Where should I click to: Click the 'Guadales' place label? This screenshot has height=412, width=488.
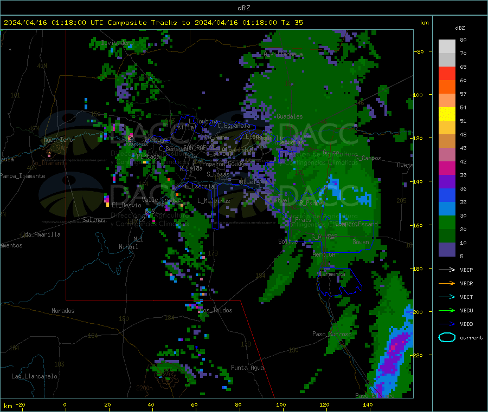(290, 116)
